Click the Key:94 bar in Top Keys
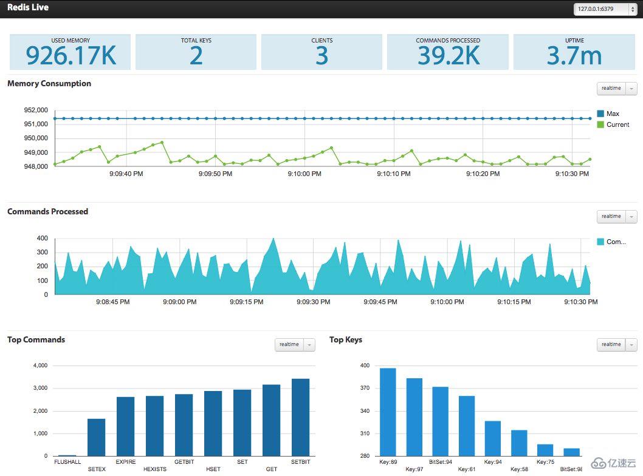643x476 pixels. pyautogui.click(x=493, y=438)
